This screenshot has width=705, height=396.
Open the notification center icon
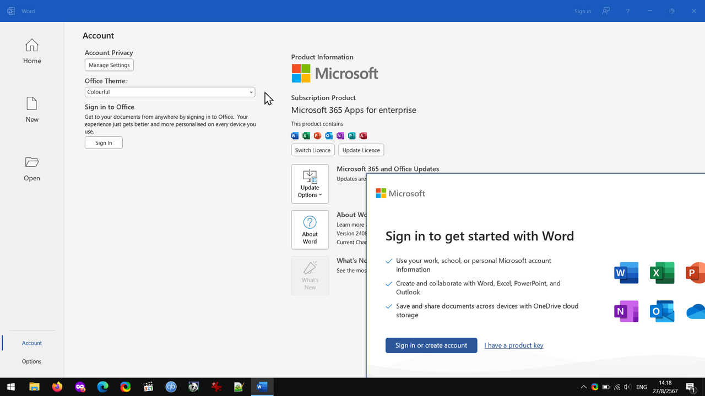pos(690,387)
